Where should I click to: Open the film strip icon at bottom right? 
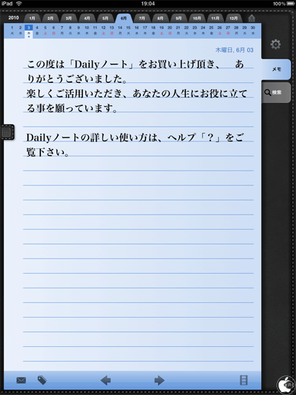(244, 380)
